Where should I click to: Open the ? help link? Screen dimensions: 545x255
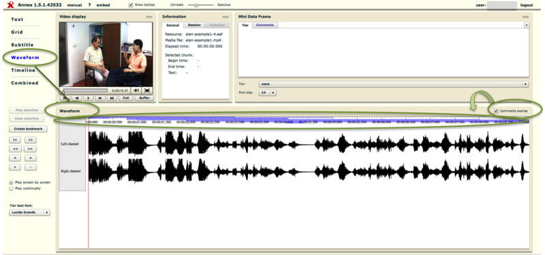point(89,5)
